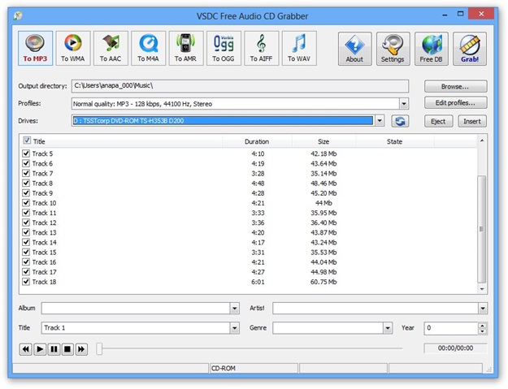Increase the Year value
Viewport: 508px width, 389px height.
(x=483, y=326)
